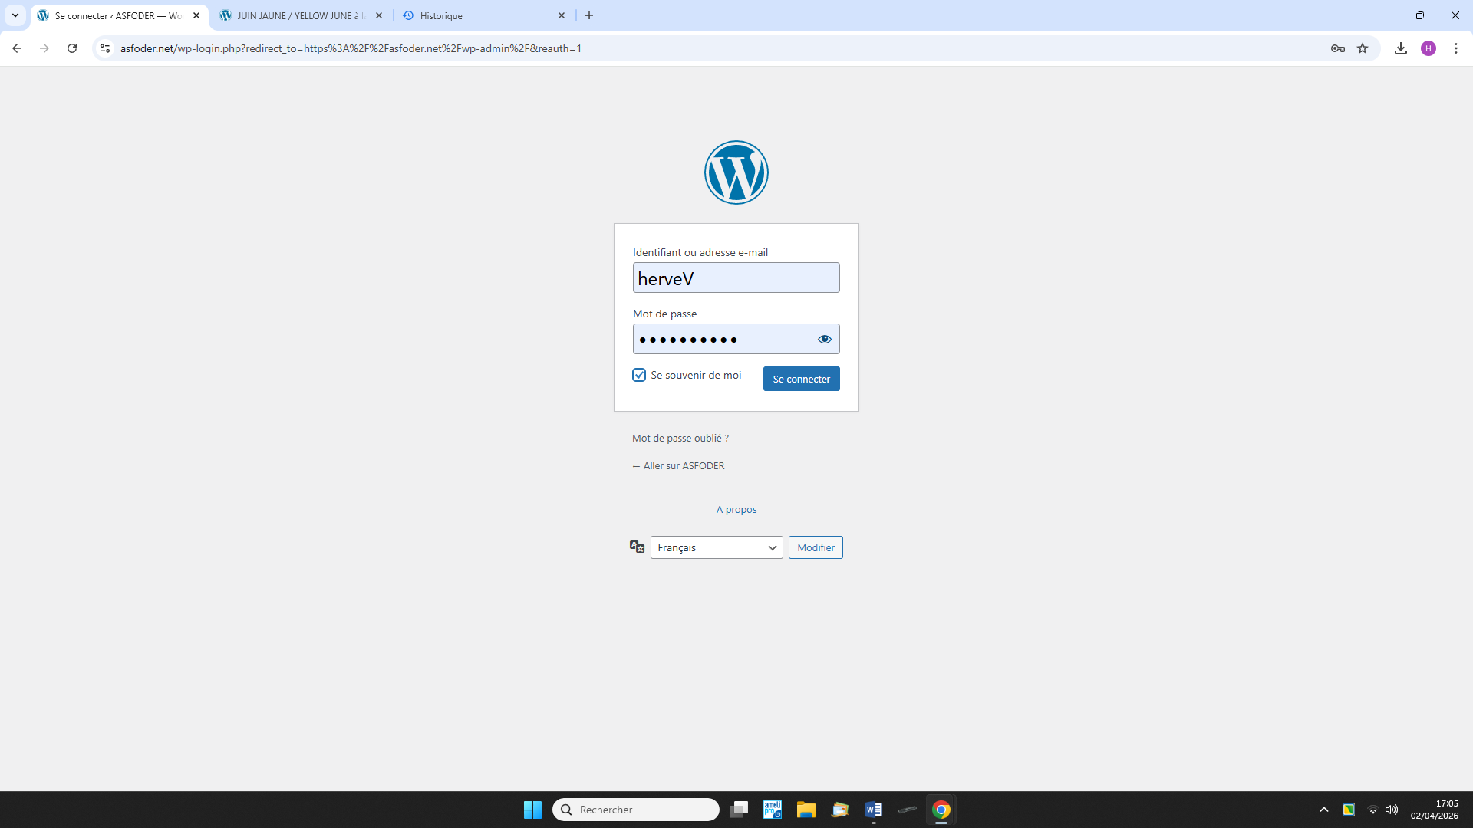Follow the Aller sur ASFODER link
The height and width of the screenshot is (828, 1473).
pos(678,465)
